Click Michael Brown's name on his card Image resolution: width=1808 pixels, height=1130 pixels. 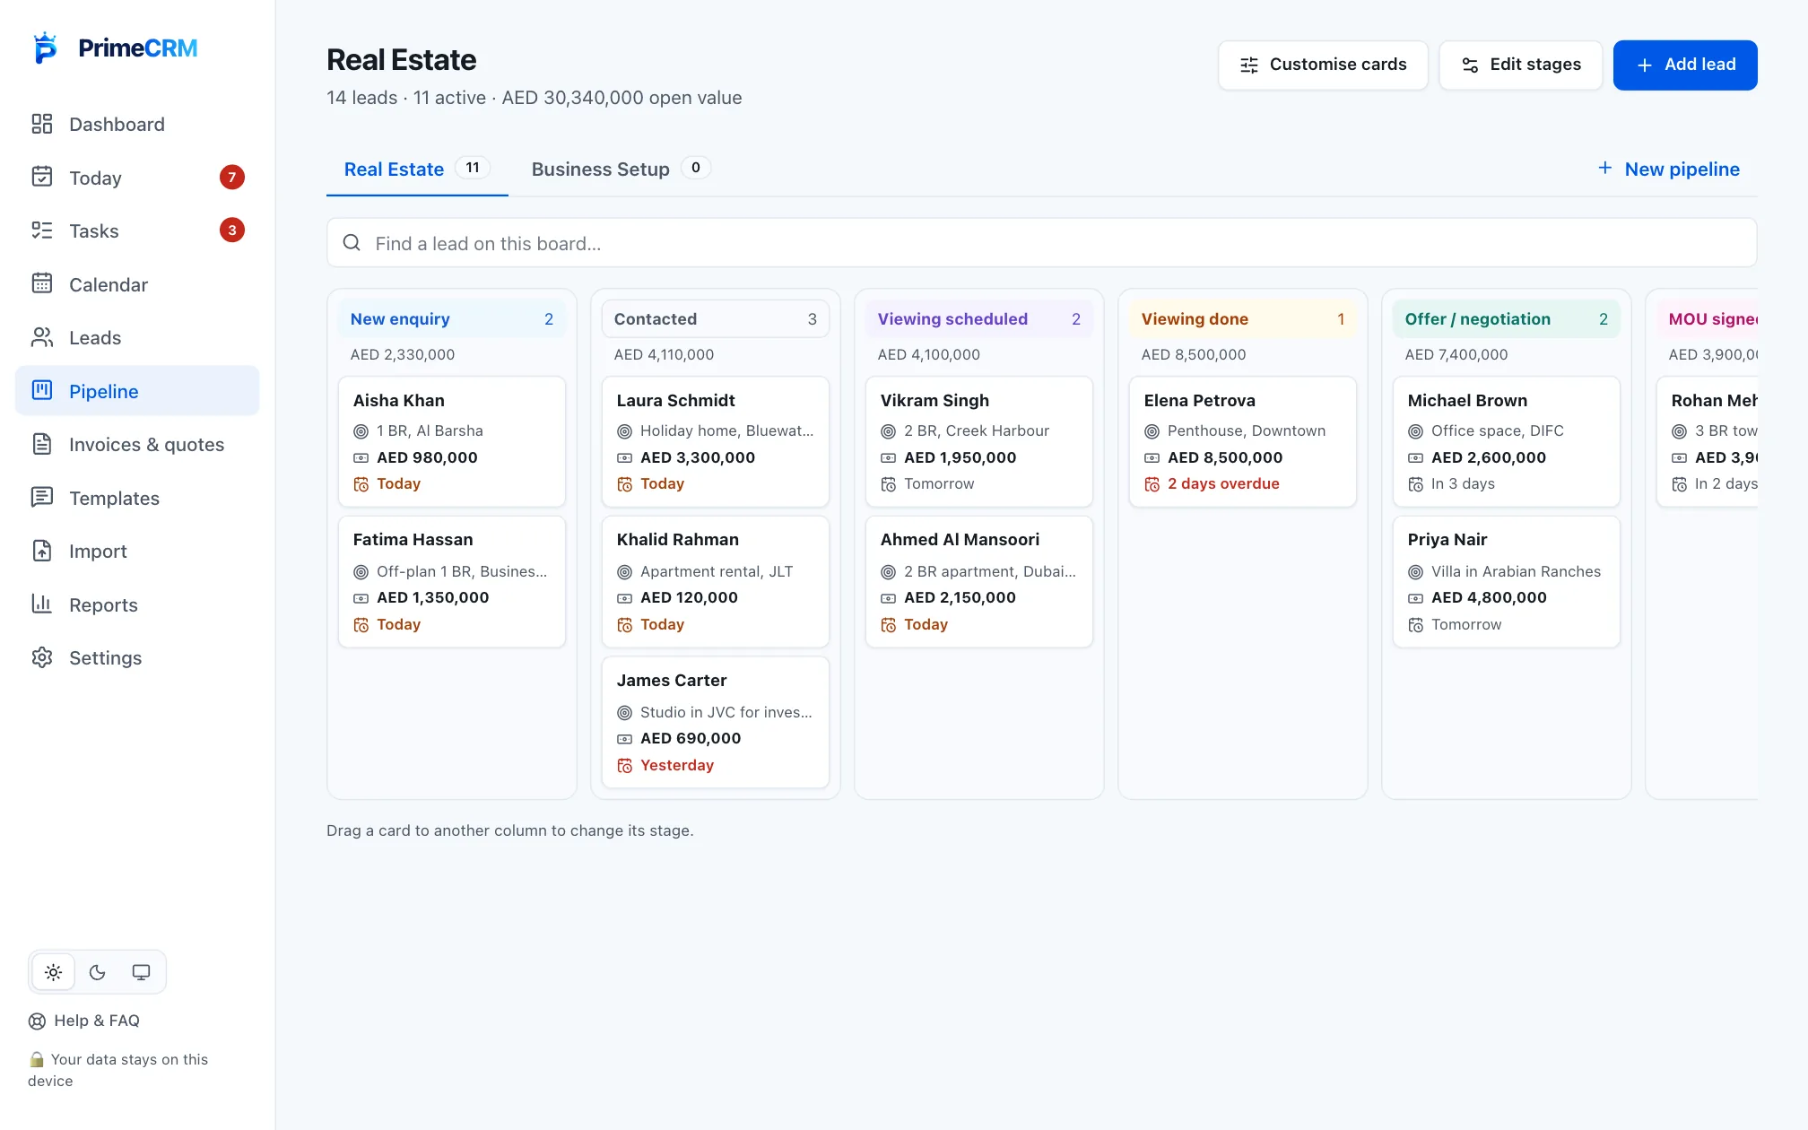coord(1467,401)
